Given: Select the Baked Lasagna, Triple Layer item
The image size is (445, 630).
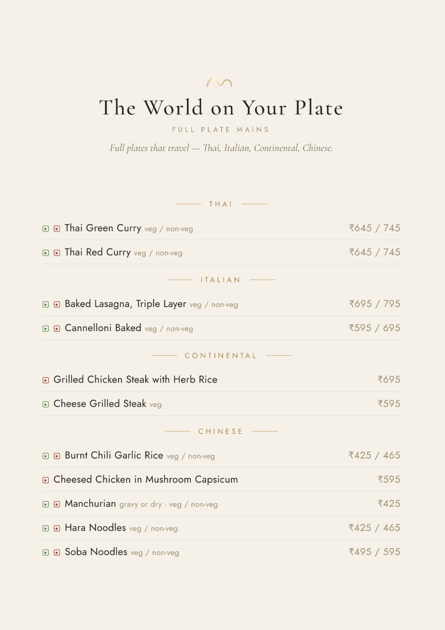Looking at the screenshot, I should click(x=221, y=304).
